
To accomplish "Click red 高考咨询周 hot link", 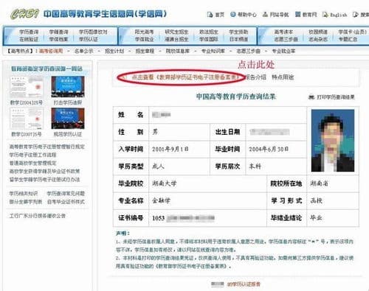I will click(51, 51).
